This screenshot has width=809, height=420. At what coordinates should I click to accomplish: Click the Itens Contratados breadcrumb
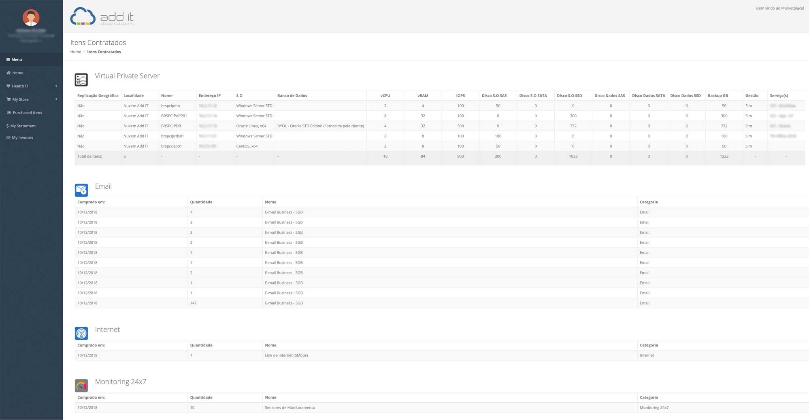(x=104, y=52)
